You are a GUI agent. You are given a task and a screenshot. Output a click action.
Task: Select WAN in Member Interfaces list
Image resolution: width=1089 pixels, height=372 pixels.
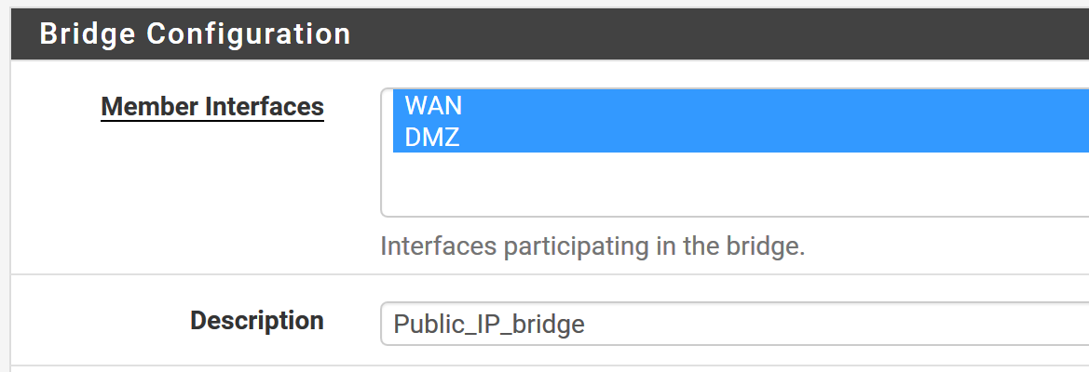tap(433, 105)
